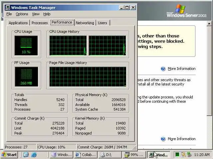
Task: Click the Page File Usage History graph
Action: tap(88, 77)
